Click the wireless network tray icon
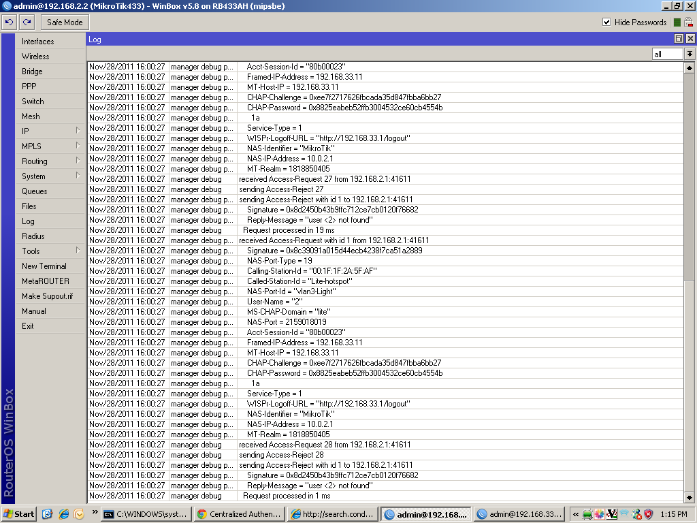697x523 pixels. 624,514
